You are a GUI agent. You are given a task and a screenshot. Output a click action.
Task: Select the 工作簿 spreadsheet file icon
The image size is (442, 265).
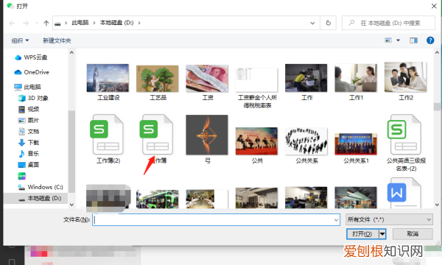click(157, 134)
